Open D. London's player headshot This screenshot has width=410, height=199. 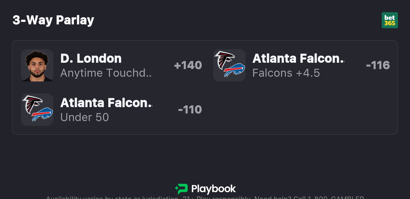click(37, 65)
